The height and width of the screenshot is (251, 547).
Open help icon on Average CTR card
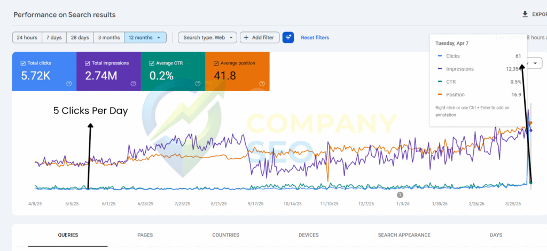pos(198,84)
